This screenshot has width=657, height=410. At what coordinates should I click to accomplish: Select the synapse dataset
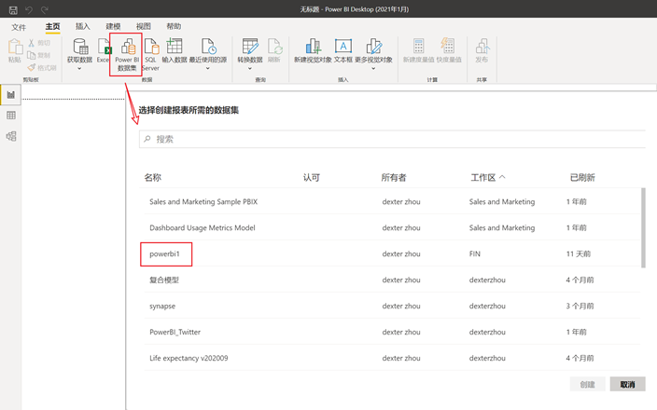point(162,307)
